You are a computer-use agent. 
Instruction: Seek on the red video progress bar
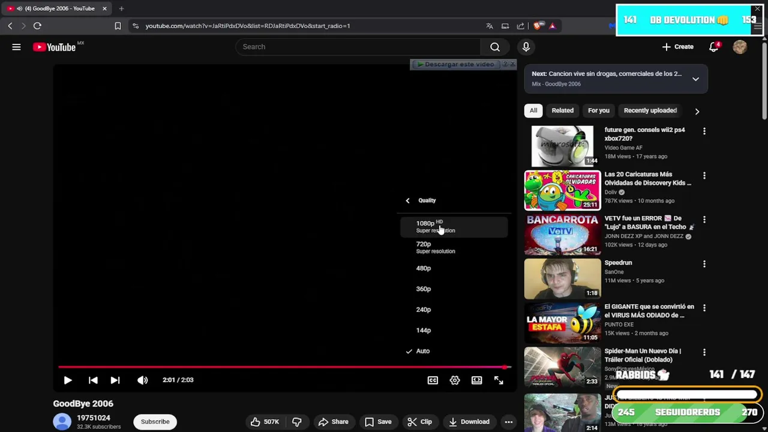click(x=284, y=367)
